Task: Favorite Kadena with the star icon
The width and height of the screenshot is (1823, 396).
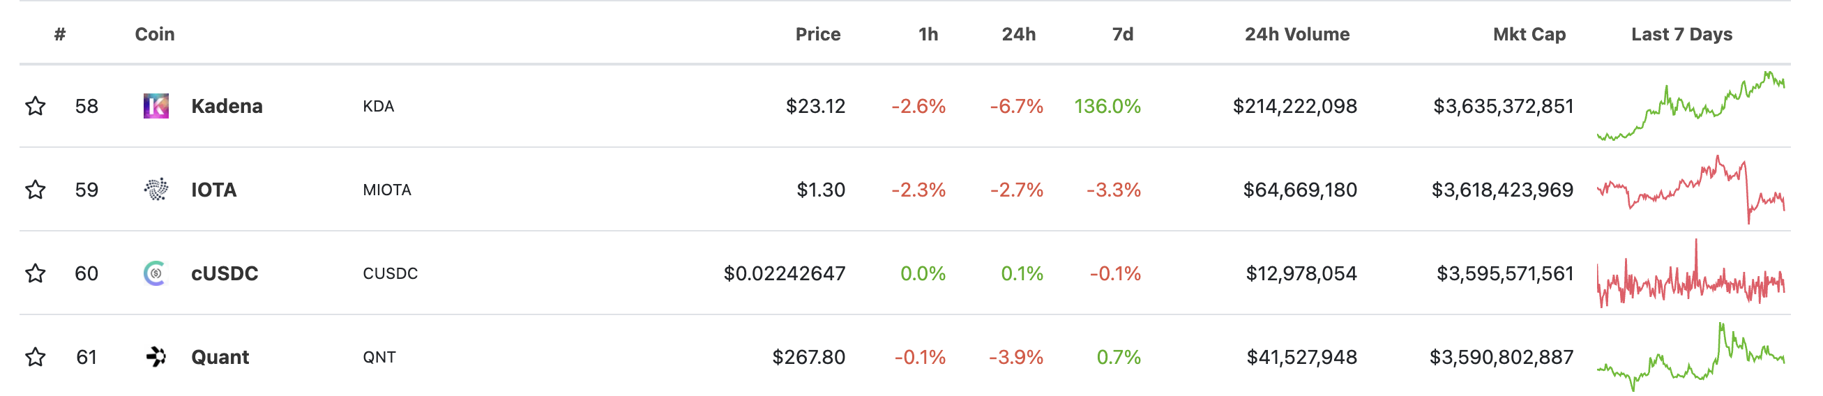Action: pos(36,106)
